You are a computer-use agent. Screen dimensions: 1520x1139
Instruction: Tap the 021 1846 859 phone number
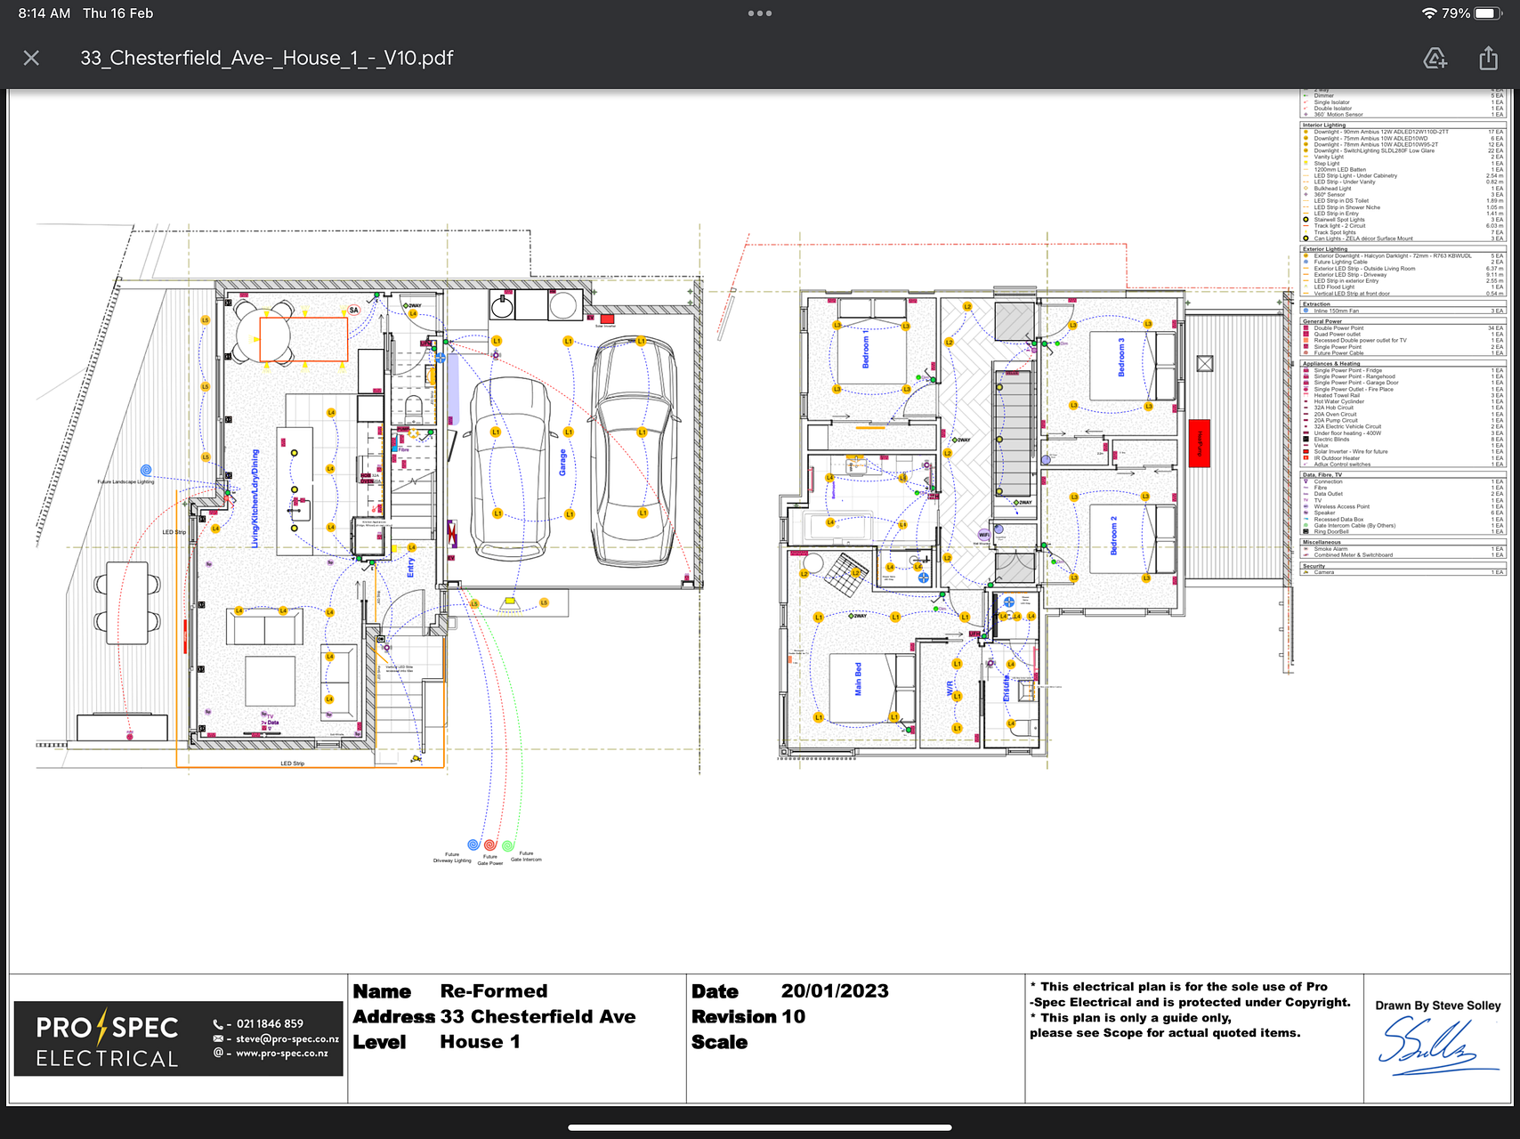tap(269, 1024)
